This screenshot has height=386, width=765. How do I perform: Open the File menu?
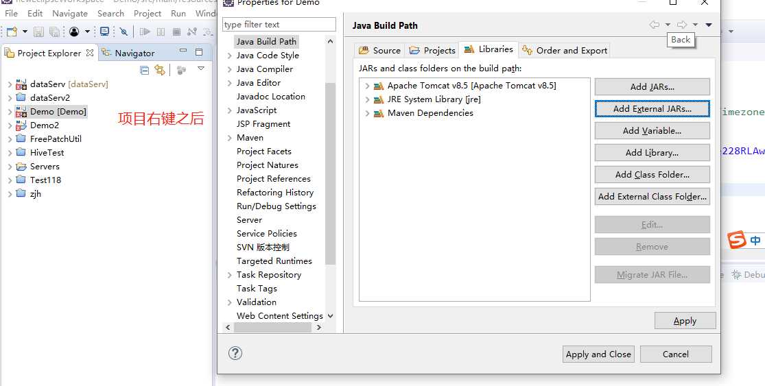click(x=11, y=13)
